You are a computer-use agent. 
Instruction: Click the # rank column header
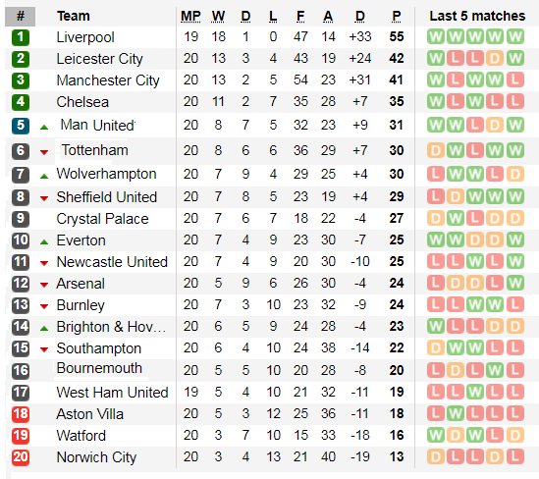(x=21, y=16)
